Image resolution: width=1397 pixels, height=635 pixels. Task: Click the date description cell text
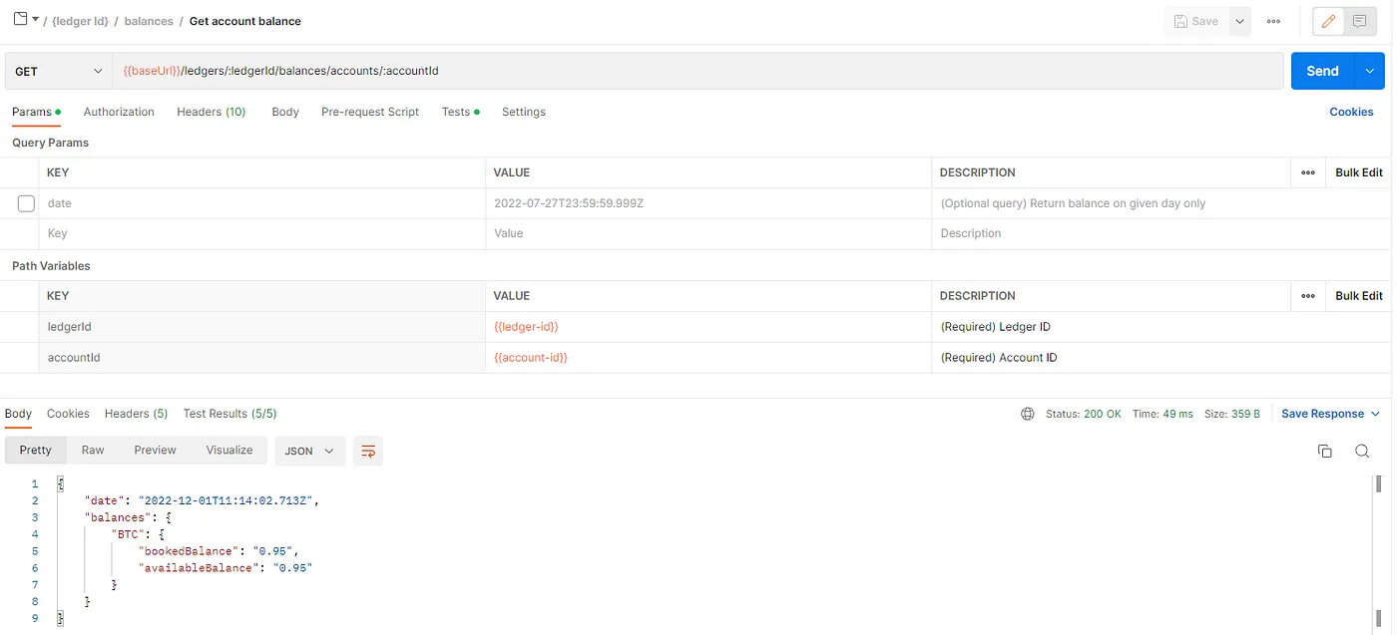point(1073,203)
